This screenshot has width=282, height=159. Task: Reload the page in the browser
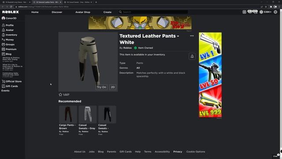(11, 7)
